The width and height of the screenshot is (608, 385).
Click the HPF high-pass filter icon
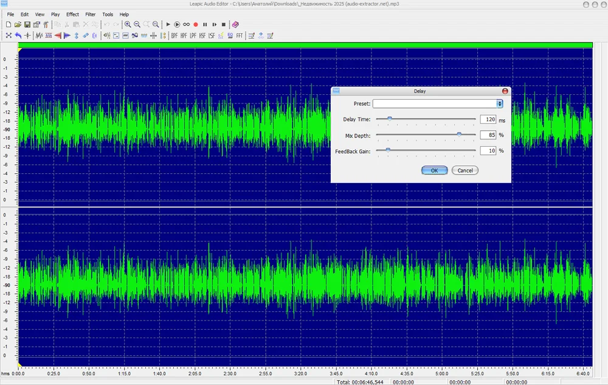184,36
